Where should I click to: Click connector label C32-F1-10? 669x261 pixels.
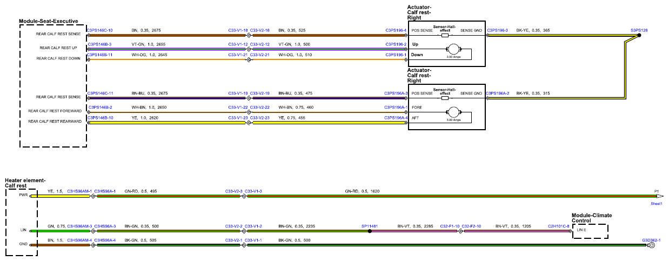tap(450, 225)
